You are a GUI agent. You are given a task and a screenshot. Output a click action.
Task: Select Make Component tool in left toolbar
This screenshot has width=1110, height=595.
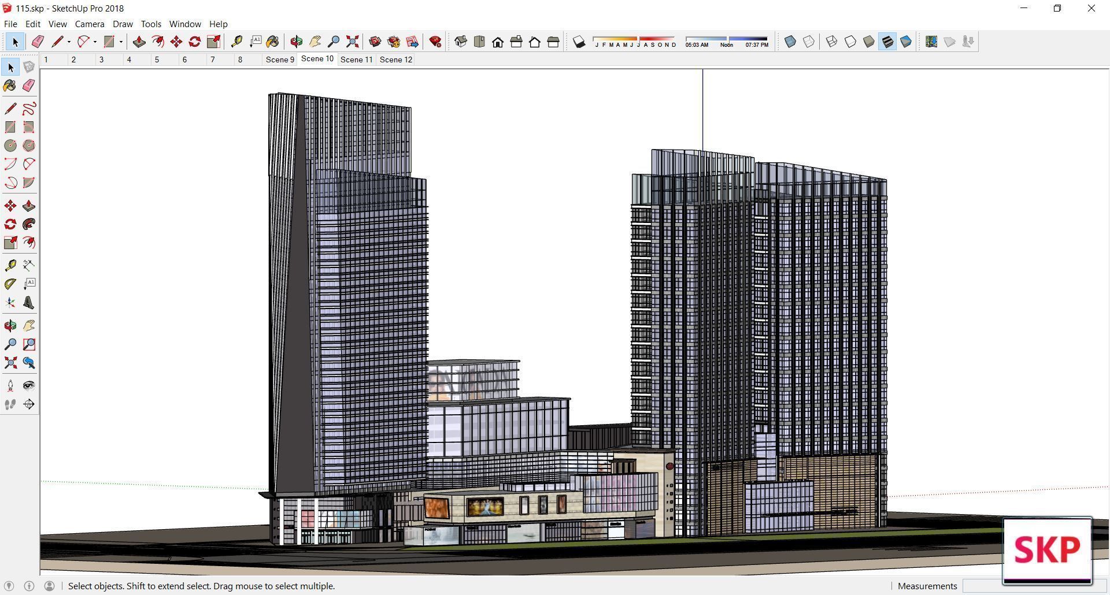[x=29, y=67]
